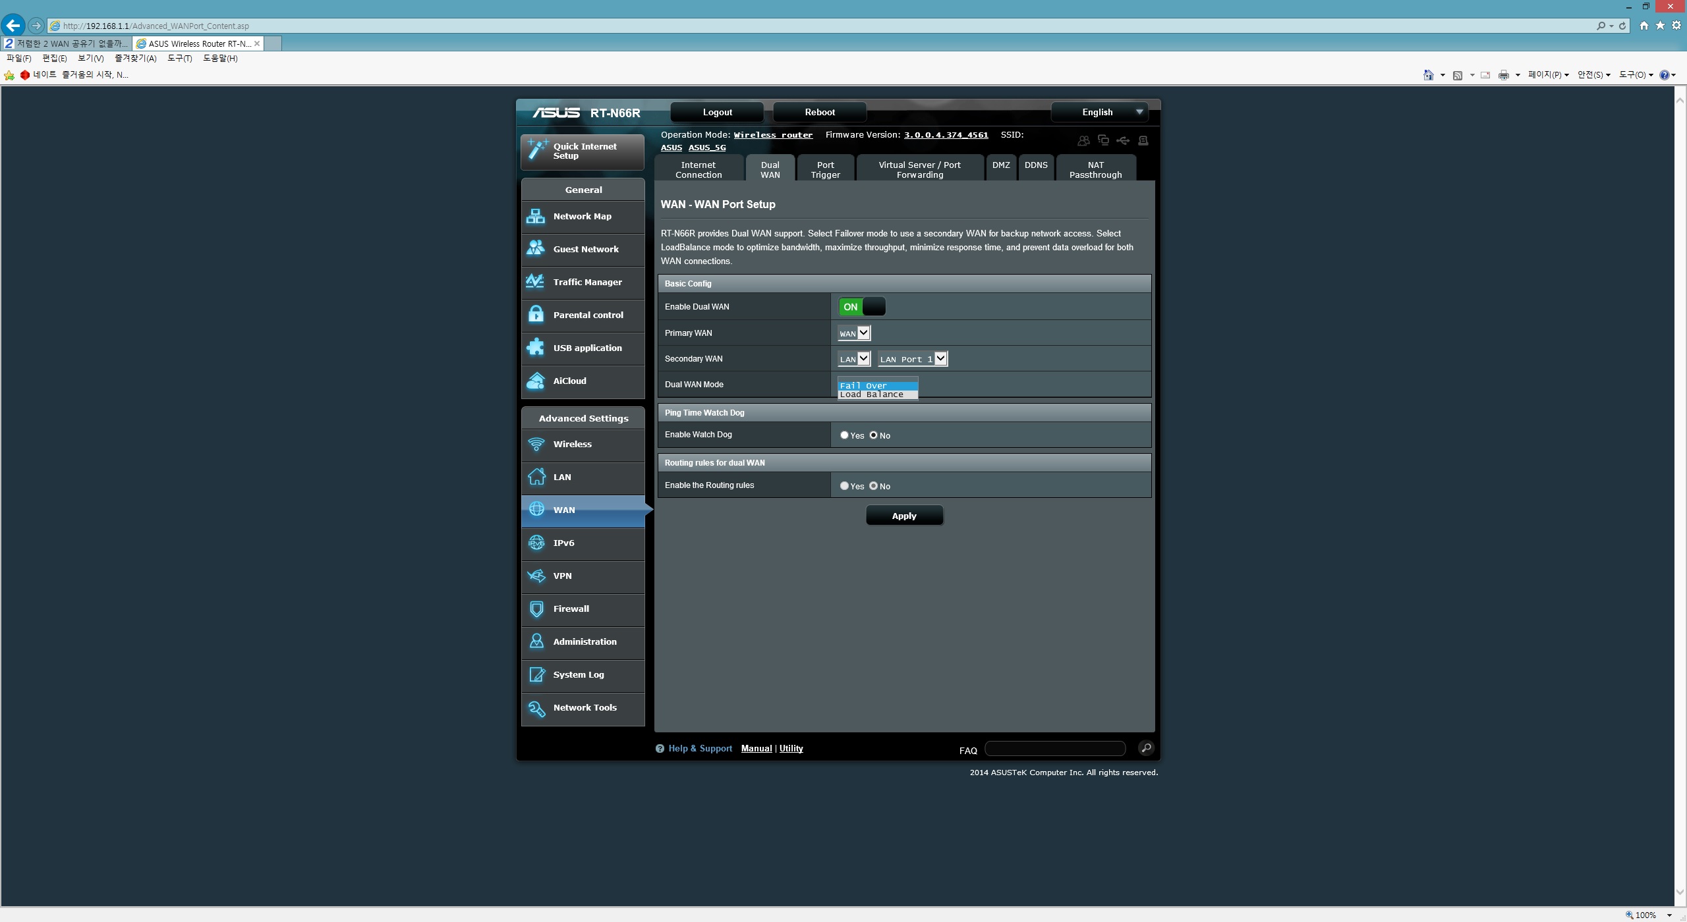Click the Logout button

(717, 112)
